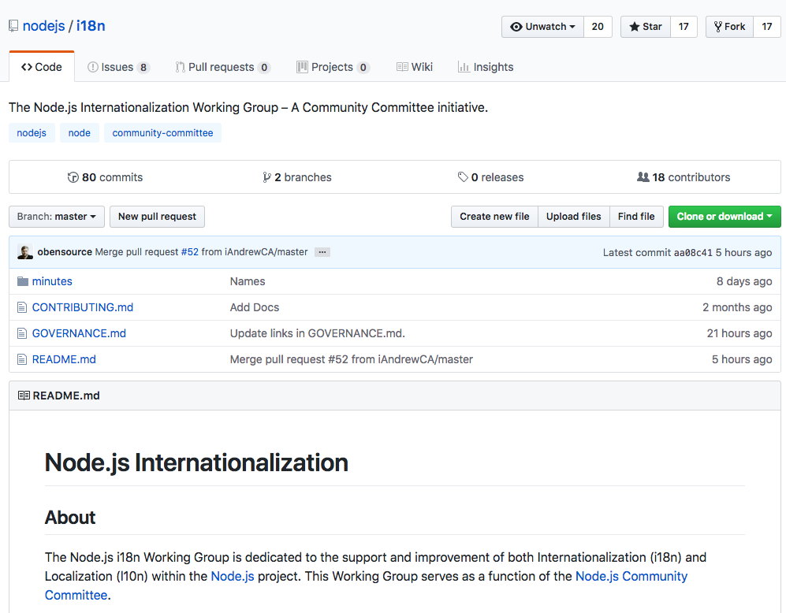View the 20 watchers count
This screenshot has height=613, width=786.
(x=598, y=27)
